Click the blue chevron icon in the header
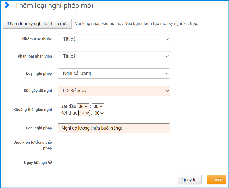This screenshot has height=188, width=229. click(7, 5)
